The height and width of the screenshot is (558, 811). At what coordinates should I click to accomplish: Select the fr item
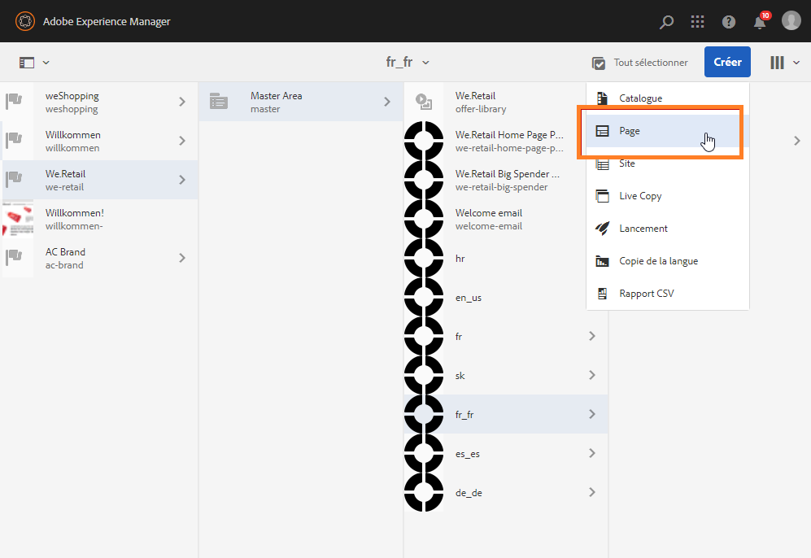tap(506, 336)
